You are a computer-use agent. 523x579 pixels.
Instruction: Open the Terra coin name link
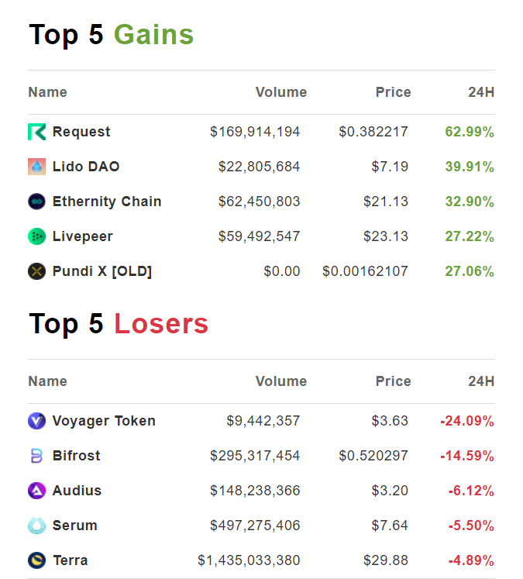(70, 560)
